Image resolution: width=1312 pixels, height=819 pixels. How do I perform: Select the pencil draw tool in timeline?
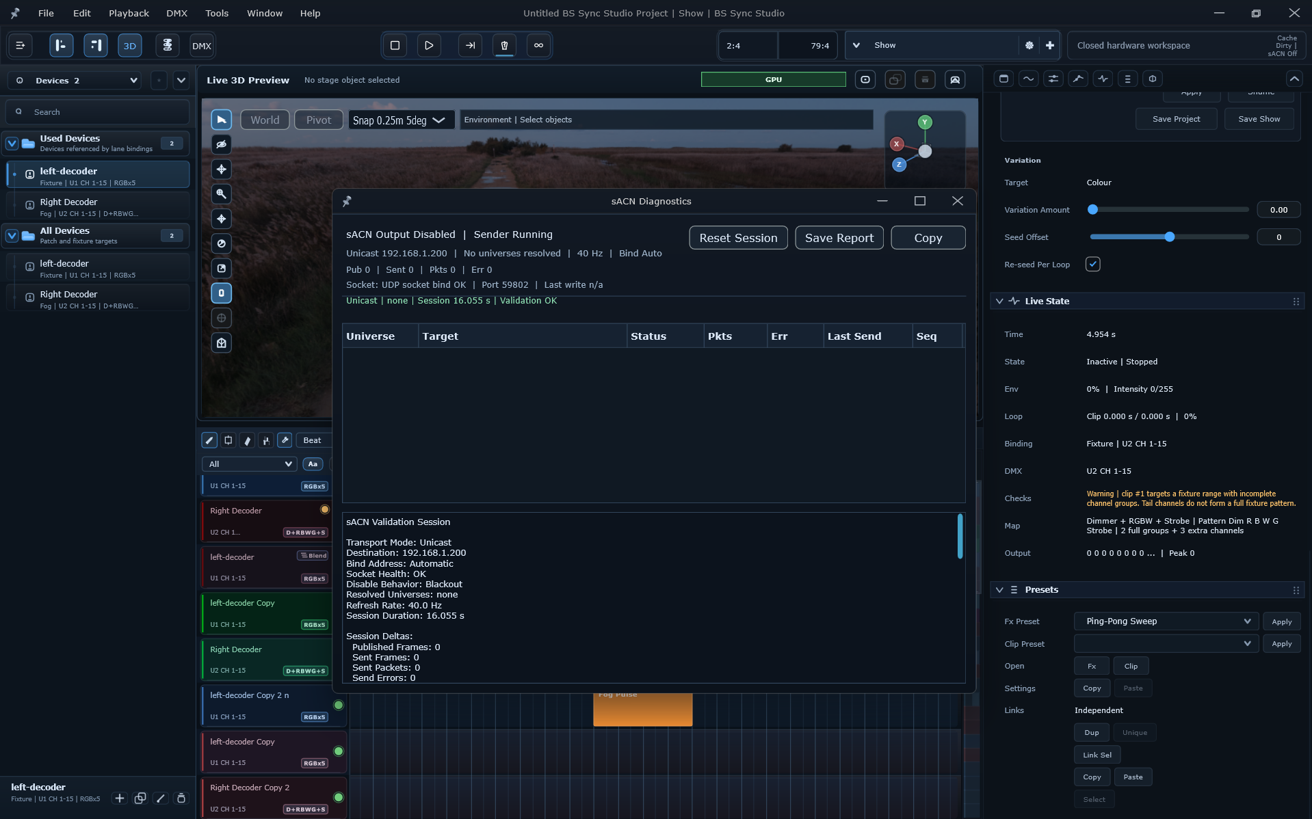point(209,440)
